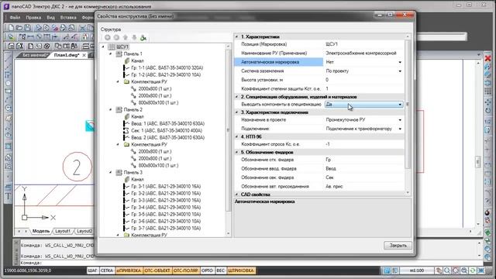
Task: Click the m1:100 scale field in status bar
Action: coord(416,270)
